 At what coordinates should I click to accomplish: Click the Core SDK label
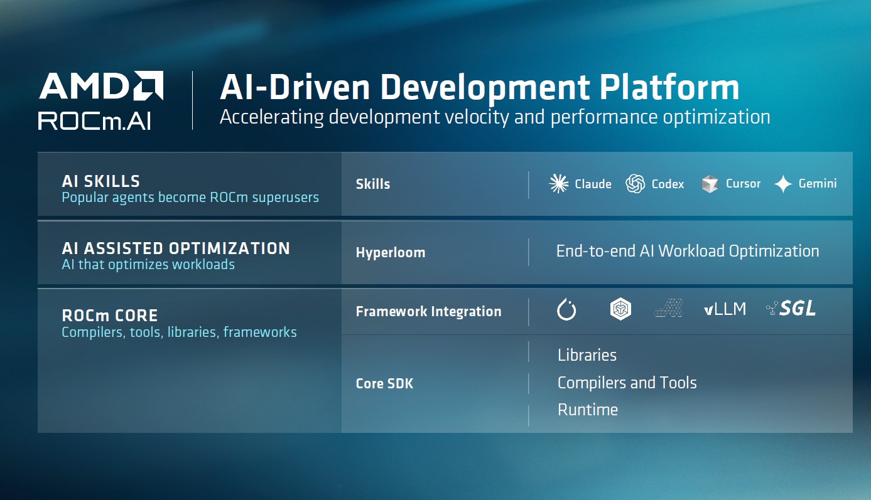384,383
